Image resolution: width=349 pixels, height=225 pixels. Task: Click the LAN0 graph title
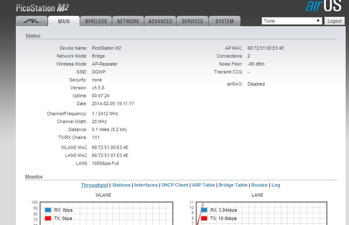pos(257,195)
